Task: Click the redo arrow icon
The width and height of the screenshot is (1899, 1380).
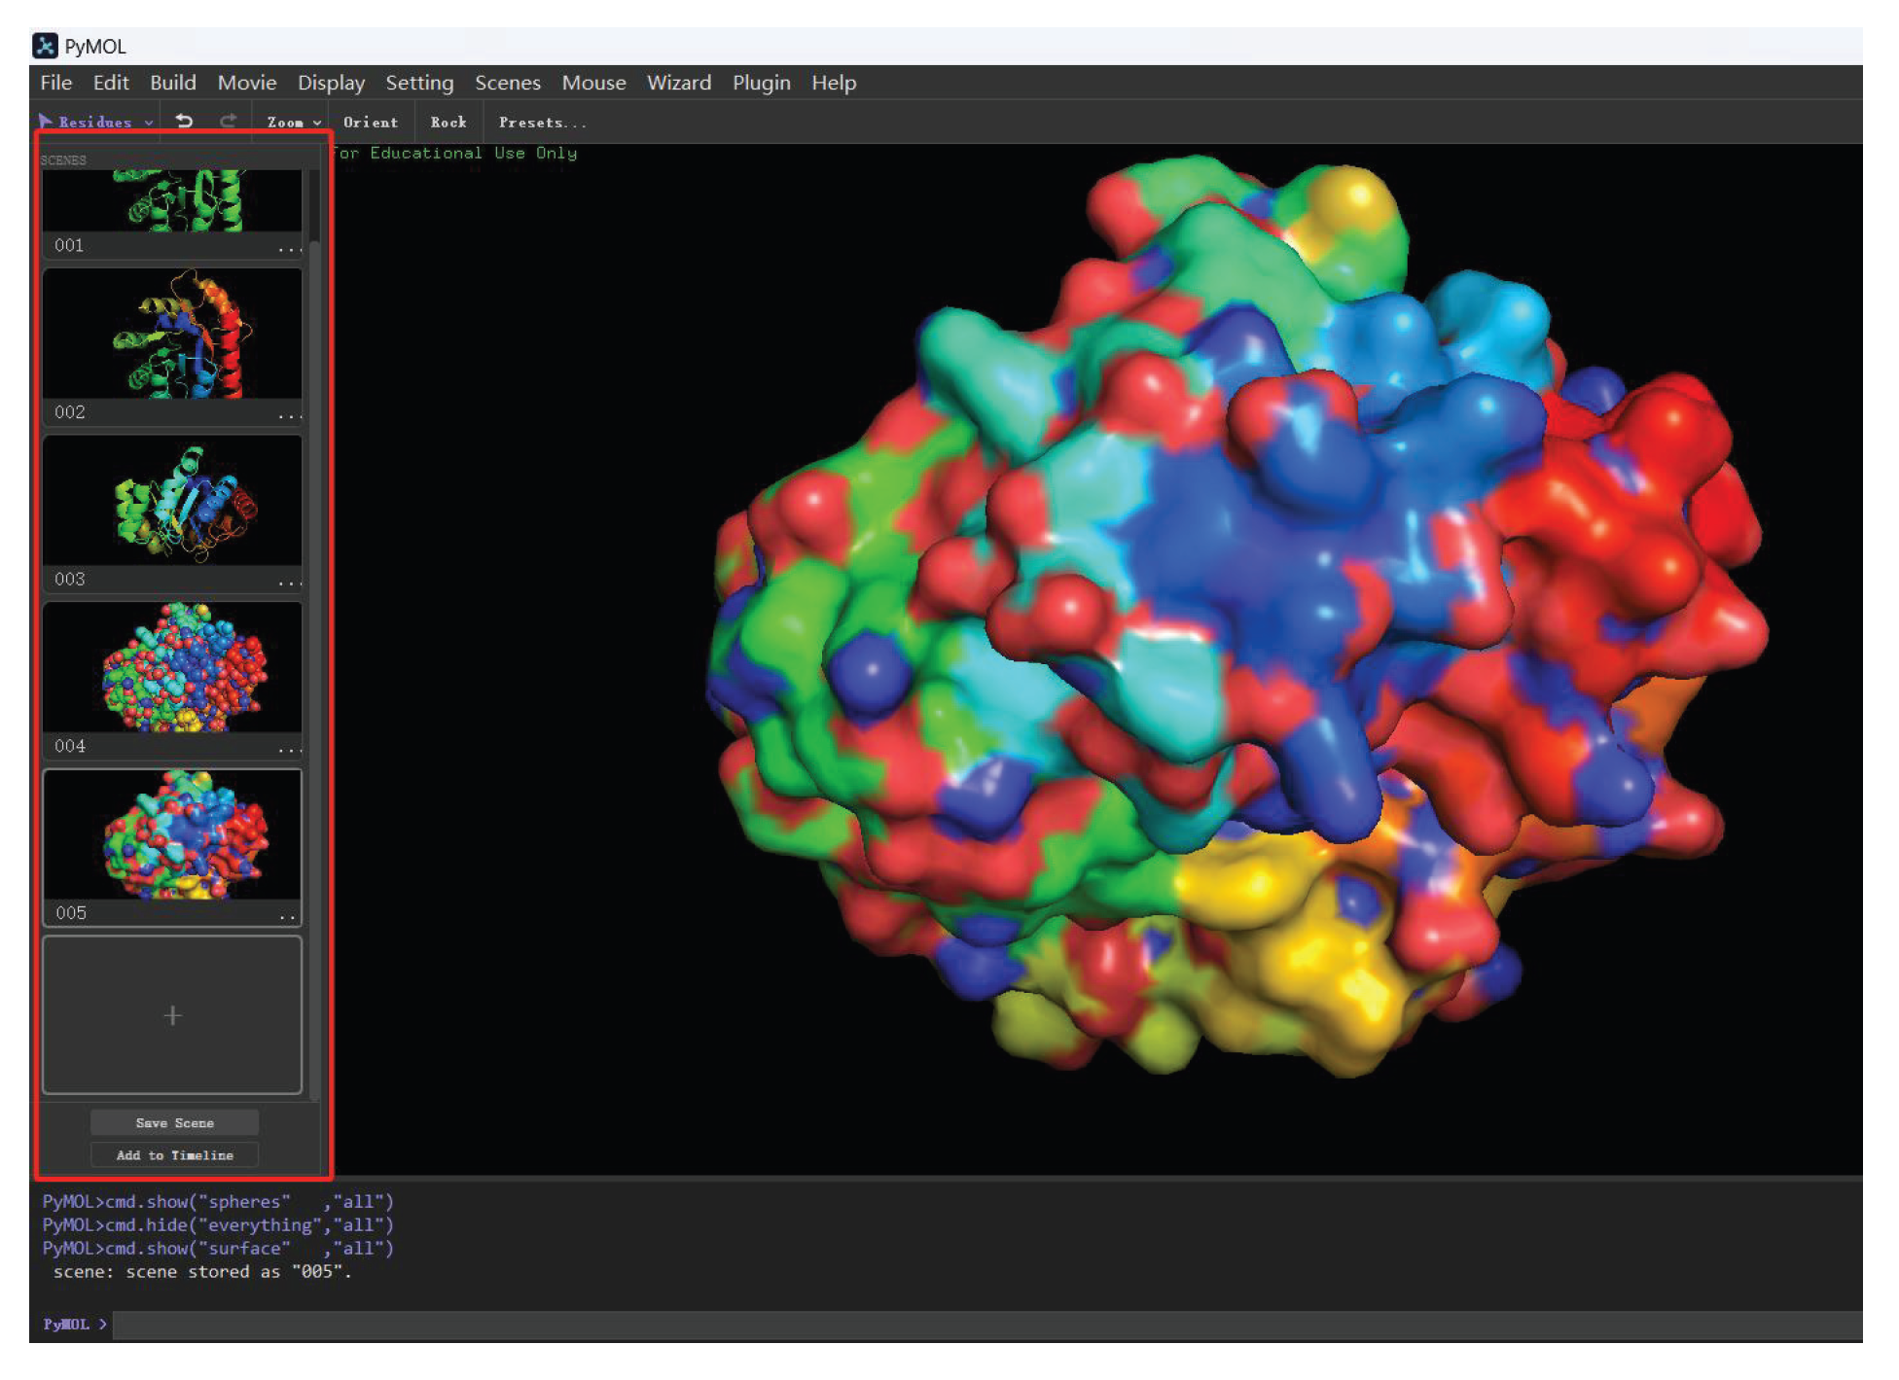Action: click(228, 122)
